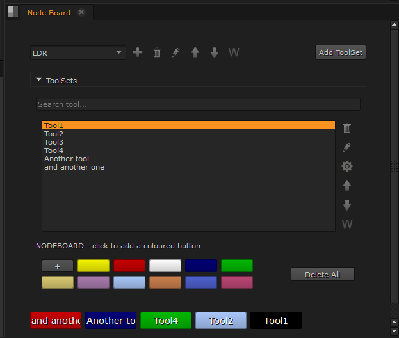Click the up arrow in top toolbar
This screenshot has height=338, width=399.
tap(195, 52)
